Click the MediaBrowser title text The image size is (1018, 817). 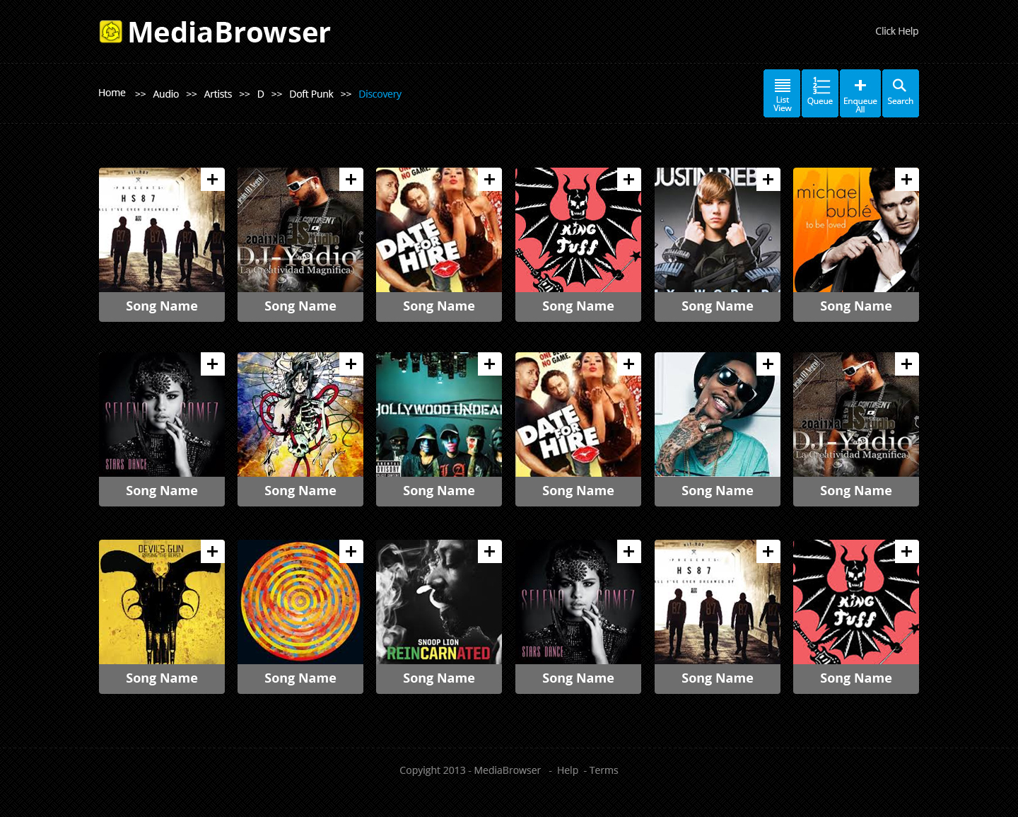[229, 33]
